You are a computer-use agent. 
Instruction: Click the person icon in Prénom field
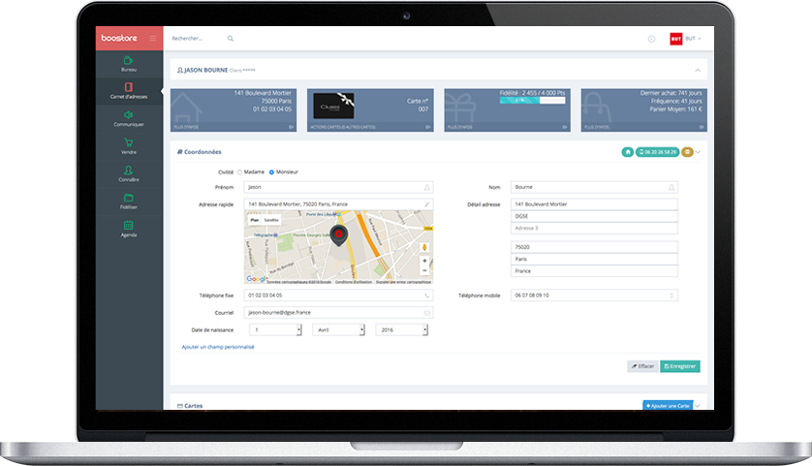point(427,187)
